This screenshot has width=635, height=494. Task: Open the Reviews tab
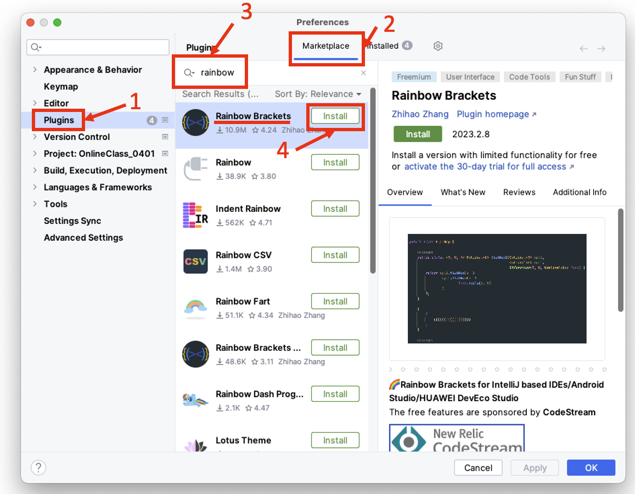[519, 192]
